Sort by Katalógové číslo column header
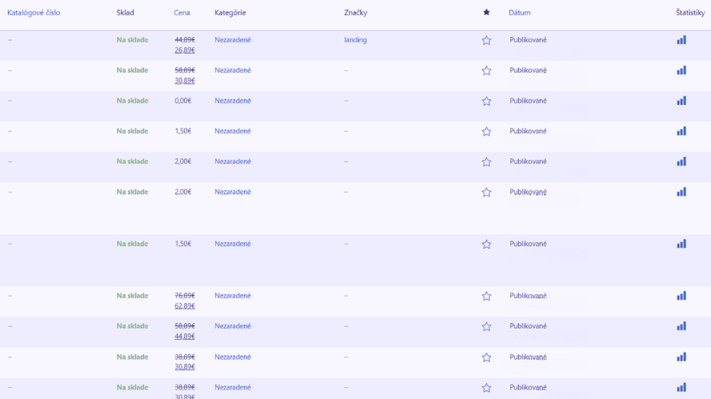 click(x=33, y=13)
